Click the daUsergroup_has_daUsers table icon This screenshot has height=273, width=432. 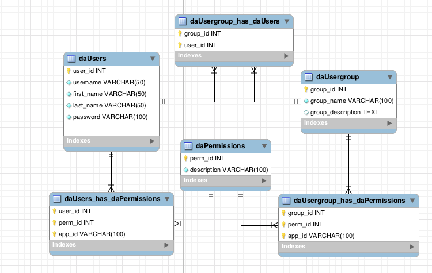coord(182,21)
